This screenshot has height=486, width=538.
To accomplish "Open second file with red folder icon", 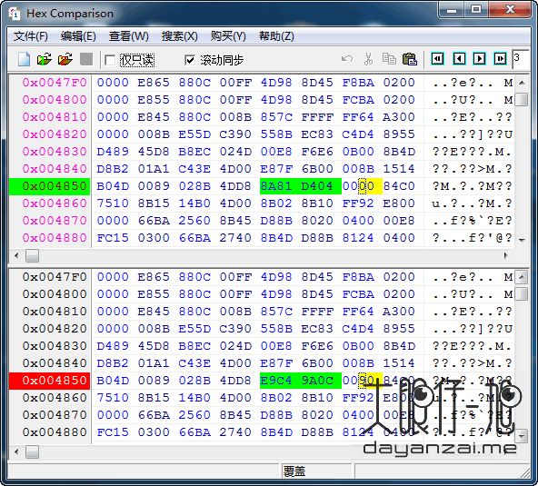I will (65, 59).
